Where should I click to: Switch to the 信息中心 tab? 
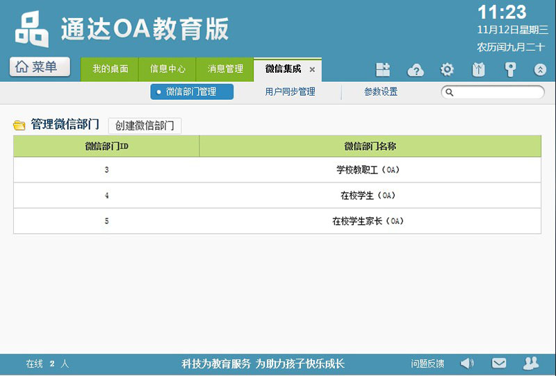pos(167,69)
